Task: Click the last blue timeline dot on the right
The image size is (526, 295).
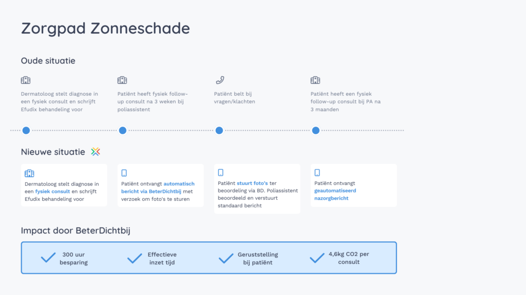Action: tap(315, 131)
